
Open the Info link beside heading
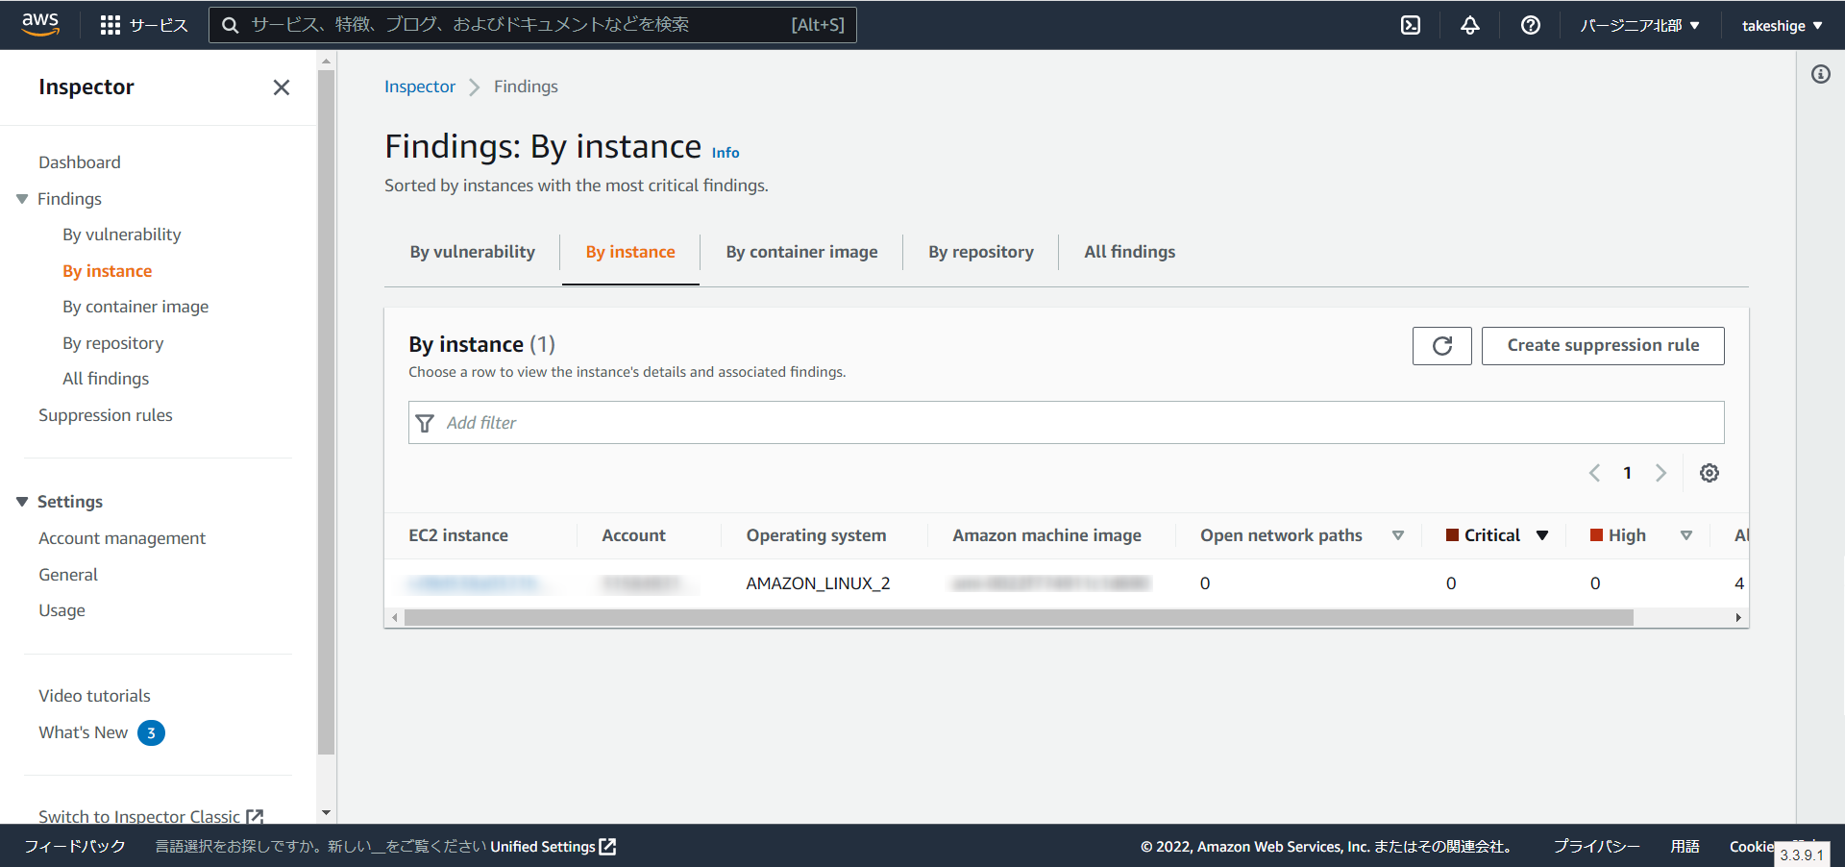pyautogui.click(x=726, y=153)
